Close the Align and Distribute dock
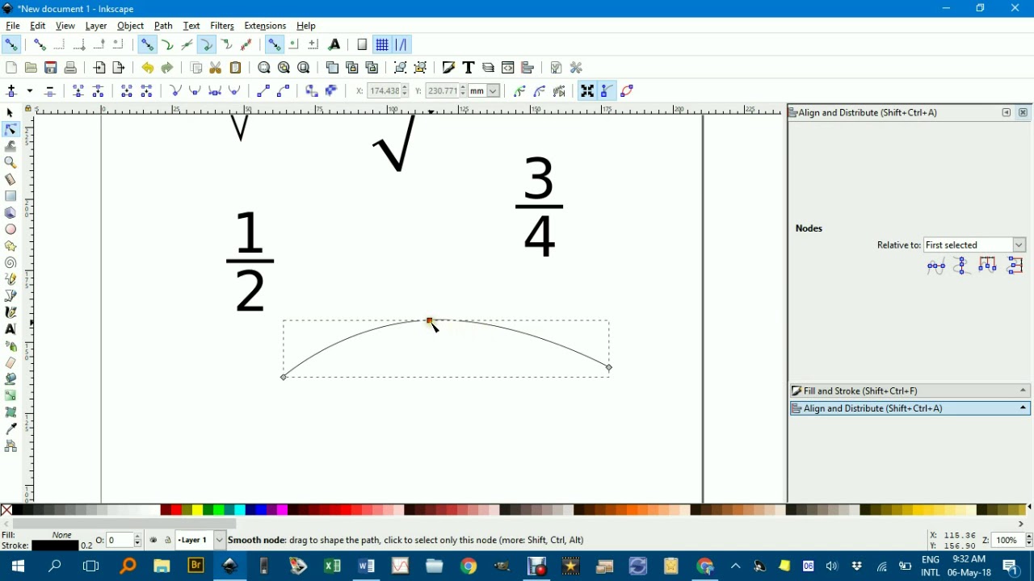 click(1023, 113)
